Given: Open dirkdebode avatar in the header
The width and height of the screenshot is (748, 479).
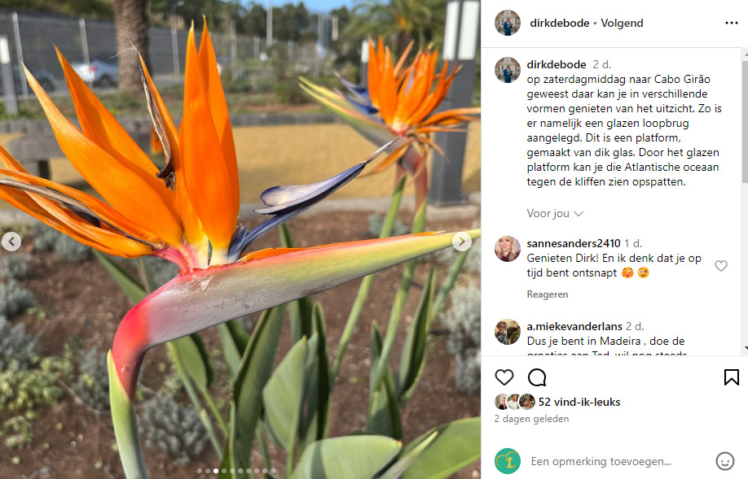Looking at the screenshot, I should (x=507, y=23).
